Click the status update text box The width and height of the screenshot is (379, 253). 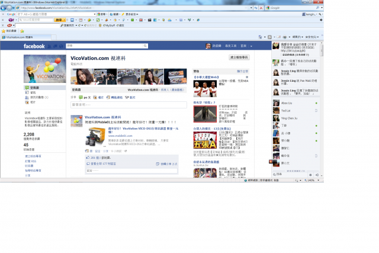(129, 105)
